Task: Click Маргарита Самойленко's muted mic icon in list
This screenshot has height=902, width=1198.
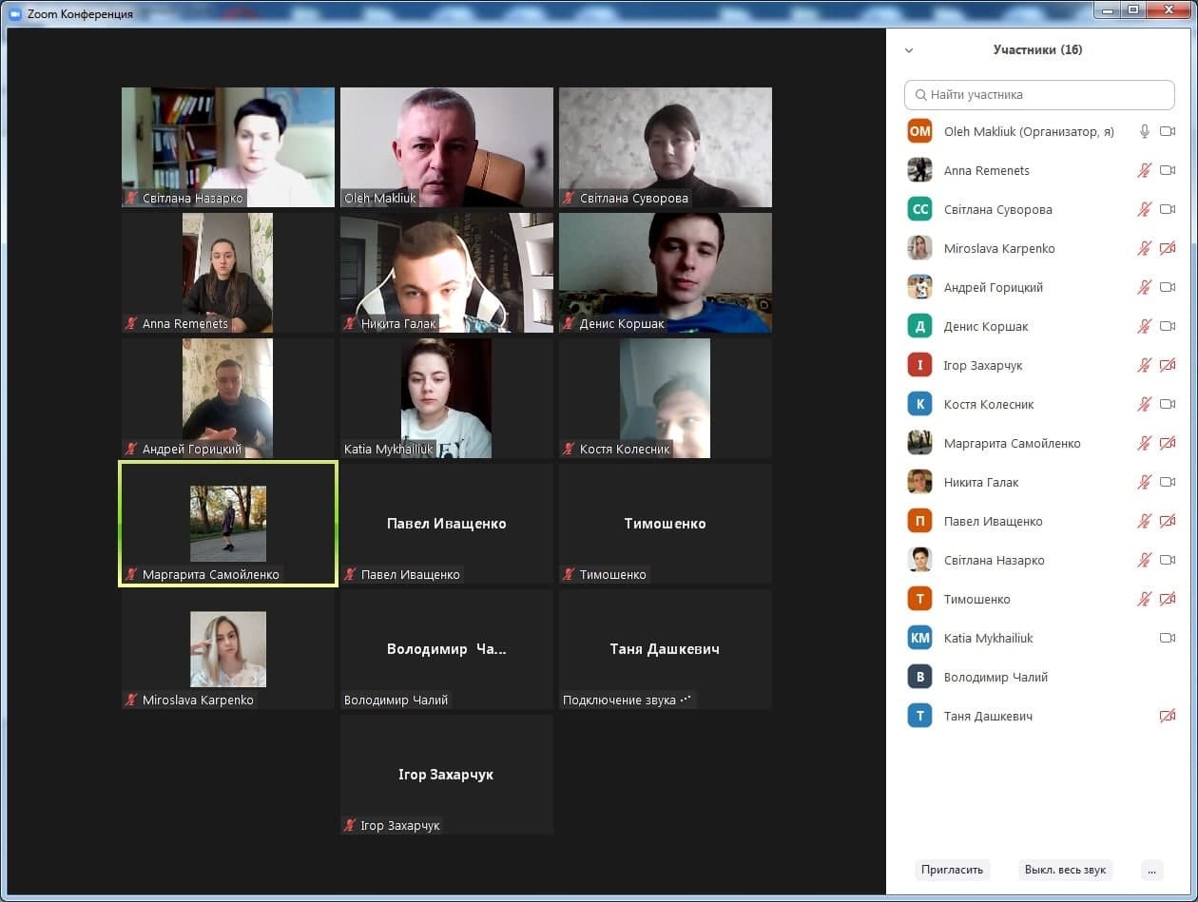Action: pyautogui.click(x=1145, y=443)
